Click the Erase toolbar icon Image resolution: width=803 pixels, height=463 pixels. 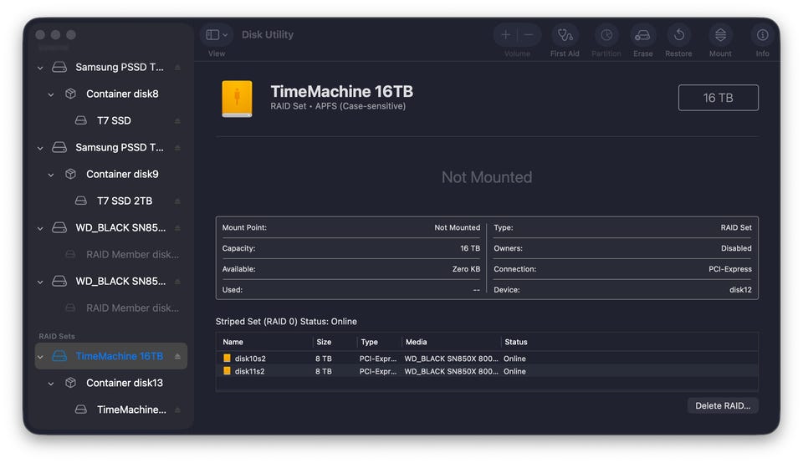(x=642, y=35)
